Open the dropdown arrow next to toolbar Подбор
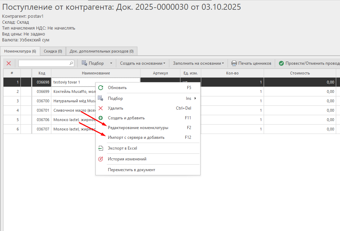340x231 pixels. point(111,63)
